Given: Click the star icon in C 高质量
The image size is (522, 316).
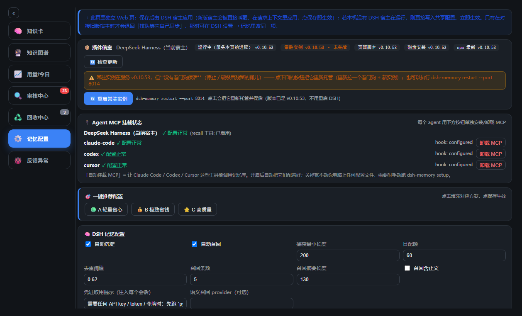Looking at the screenshot, I should tap(187, 210).
